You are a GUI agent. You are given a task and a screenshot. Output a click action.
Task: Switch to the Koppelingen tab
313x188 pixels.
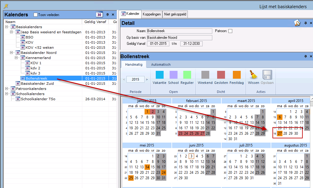click(152, 14)
